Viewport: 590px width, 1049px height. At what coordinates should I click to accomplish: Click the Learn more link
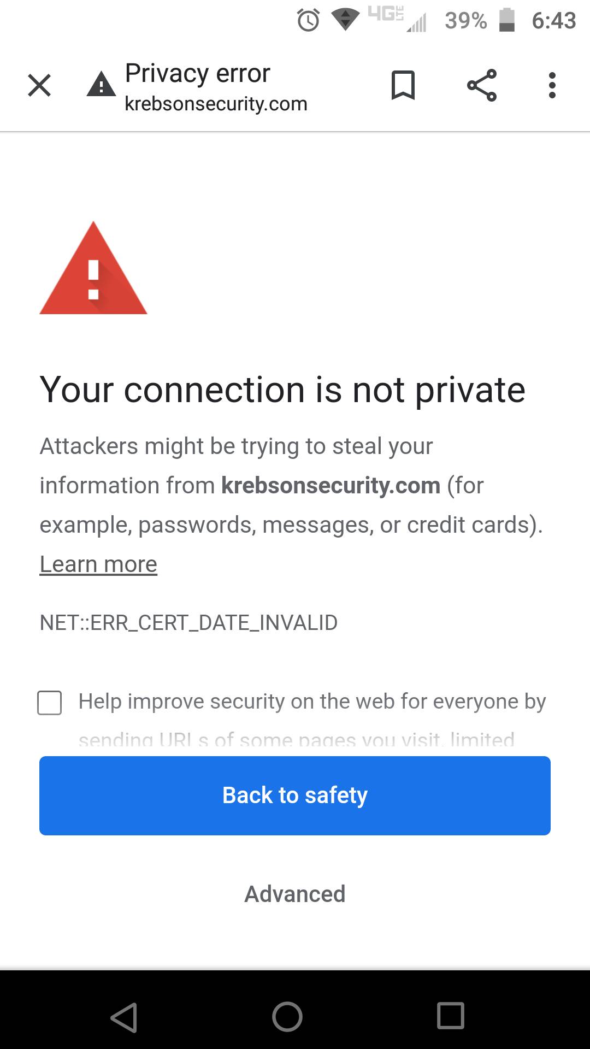tap(98, 564)
